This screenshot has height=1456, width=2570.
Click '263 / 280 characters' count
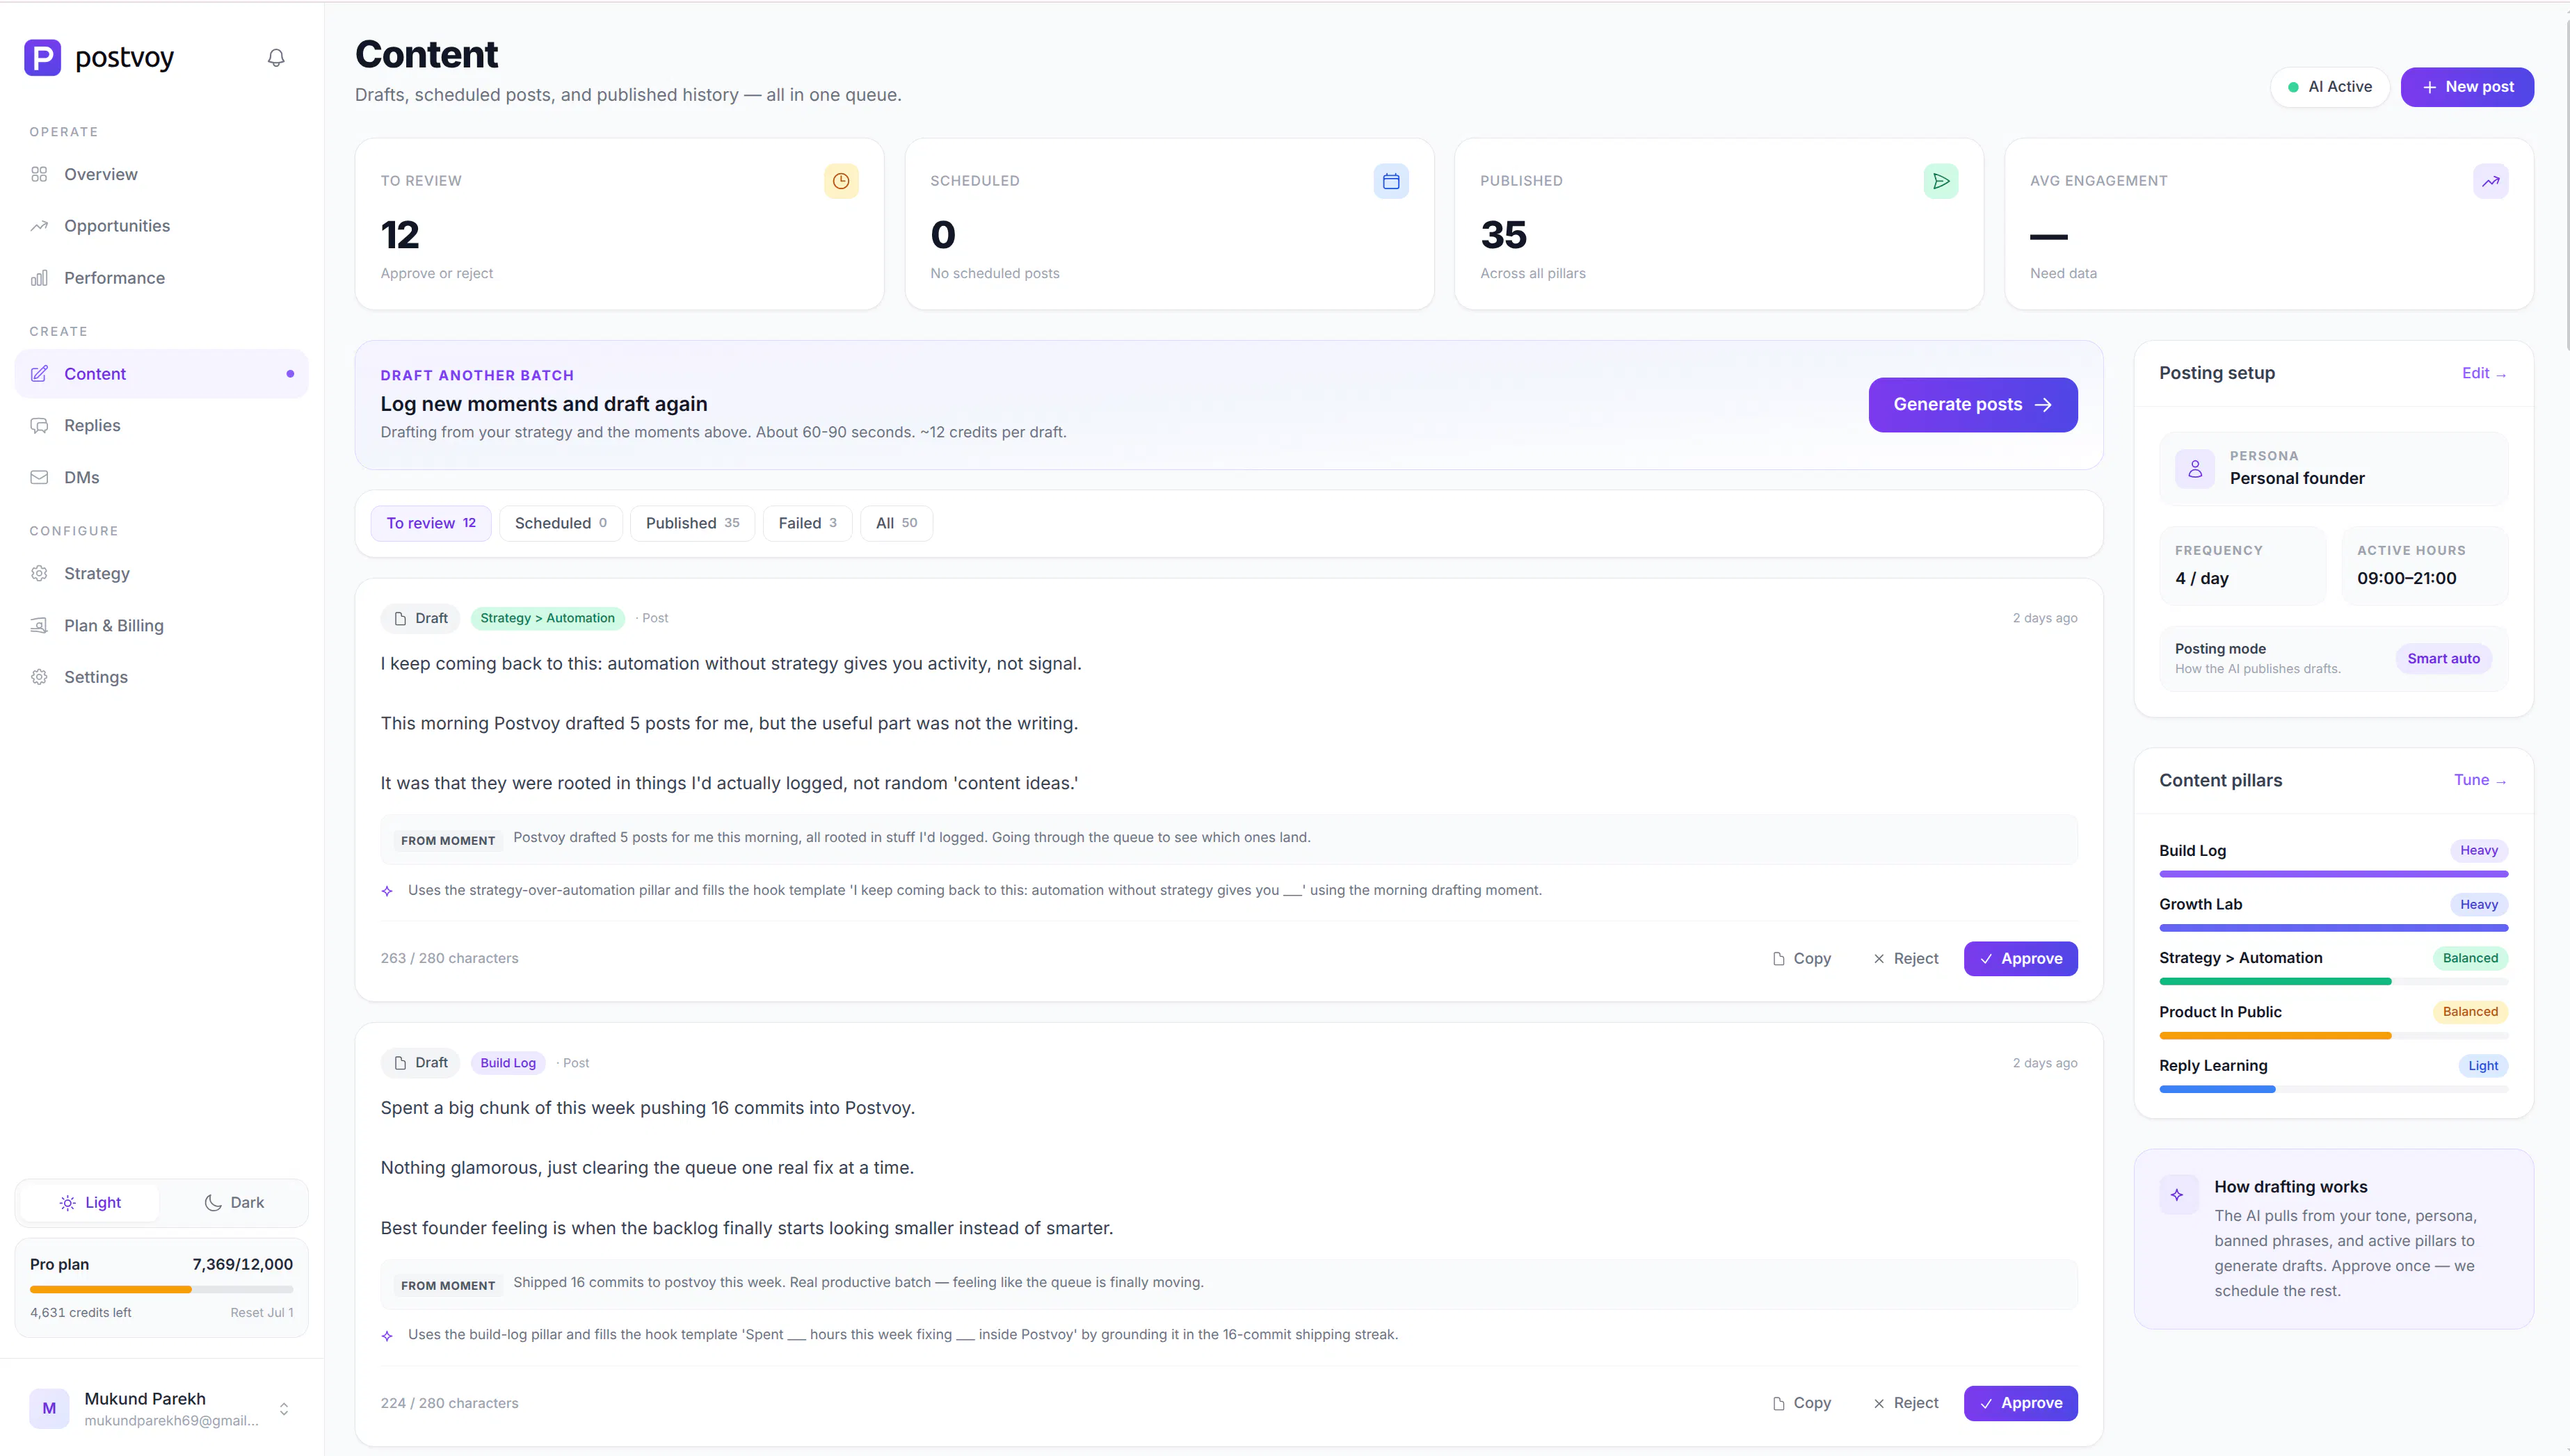tap(449, 959)
